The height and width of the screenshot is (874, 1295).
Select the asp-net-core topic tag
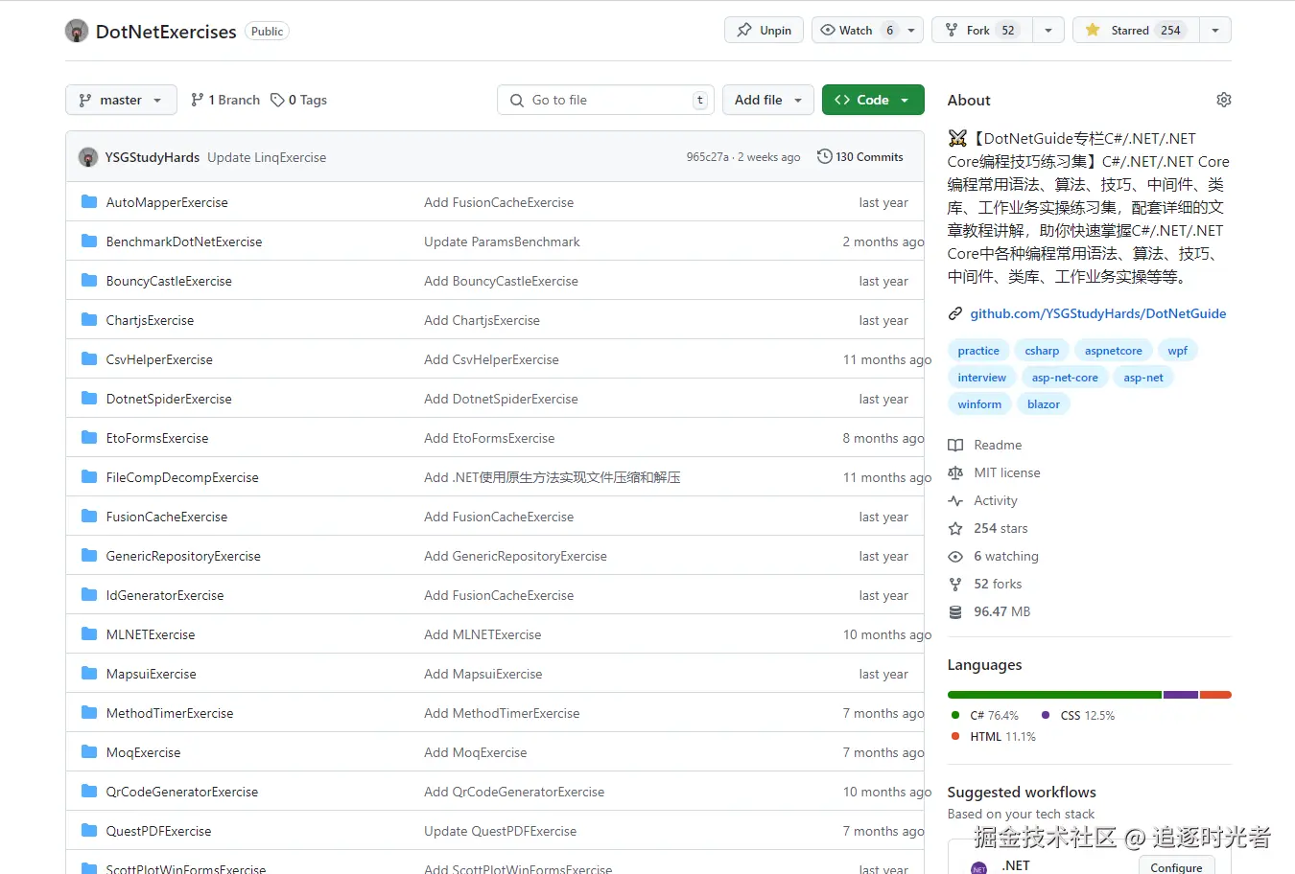(x=1065, y=378)
